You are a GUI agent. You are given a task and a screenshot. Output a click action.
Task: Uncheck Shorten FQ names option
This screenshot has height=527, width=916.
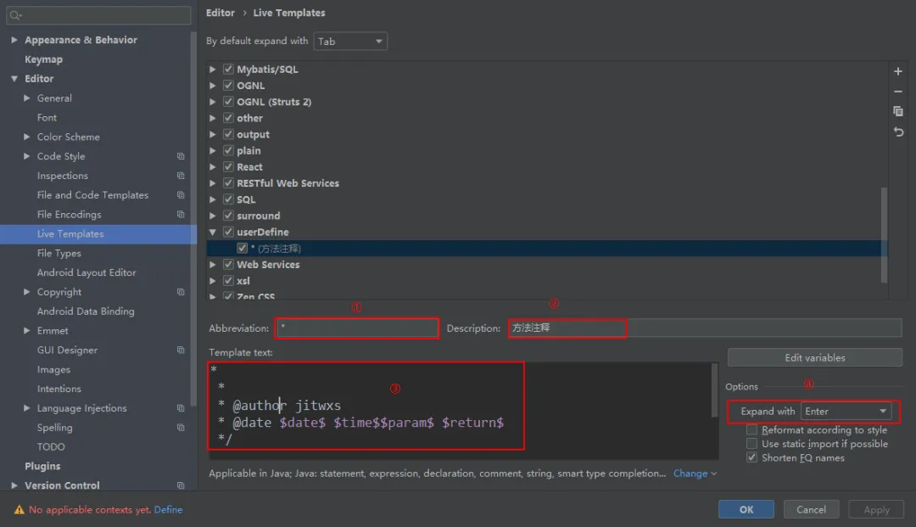(752, 457)
